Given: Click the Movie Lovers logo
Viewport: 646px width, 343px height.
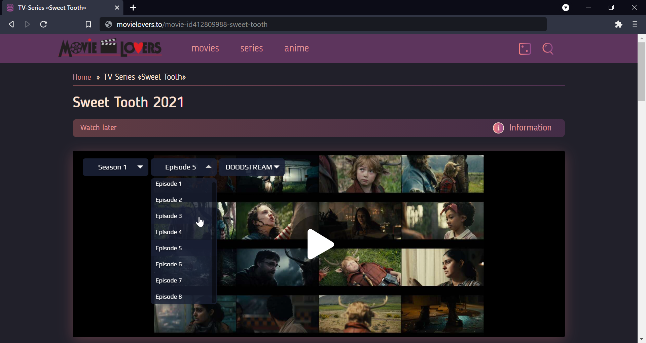Looking at the screenshot, I should (110, 48).
